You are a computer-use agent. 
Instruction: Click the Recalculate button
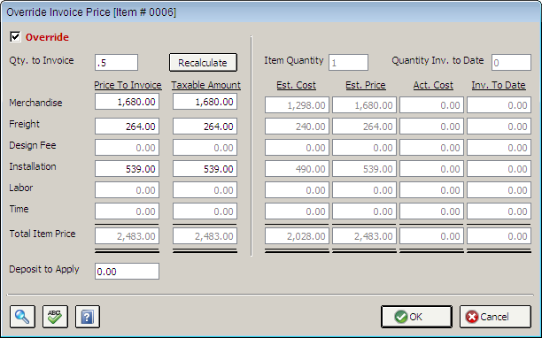203,63
